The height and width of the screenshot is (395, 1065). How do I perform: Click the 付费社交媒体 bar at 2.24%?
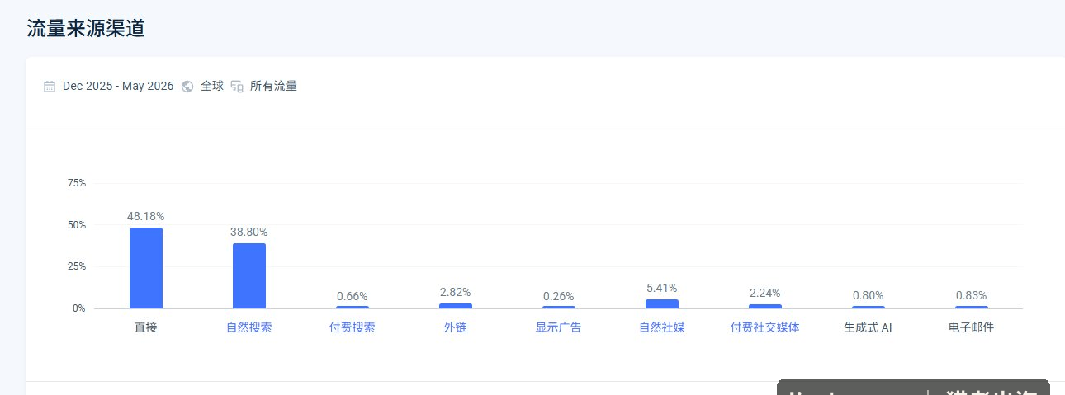765,306
